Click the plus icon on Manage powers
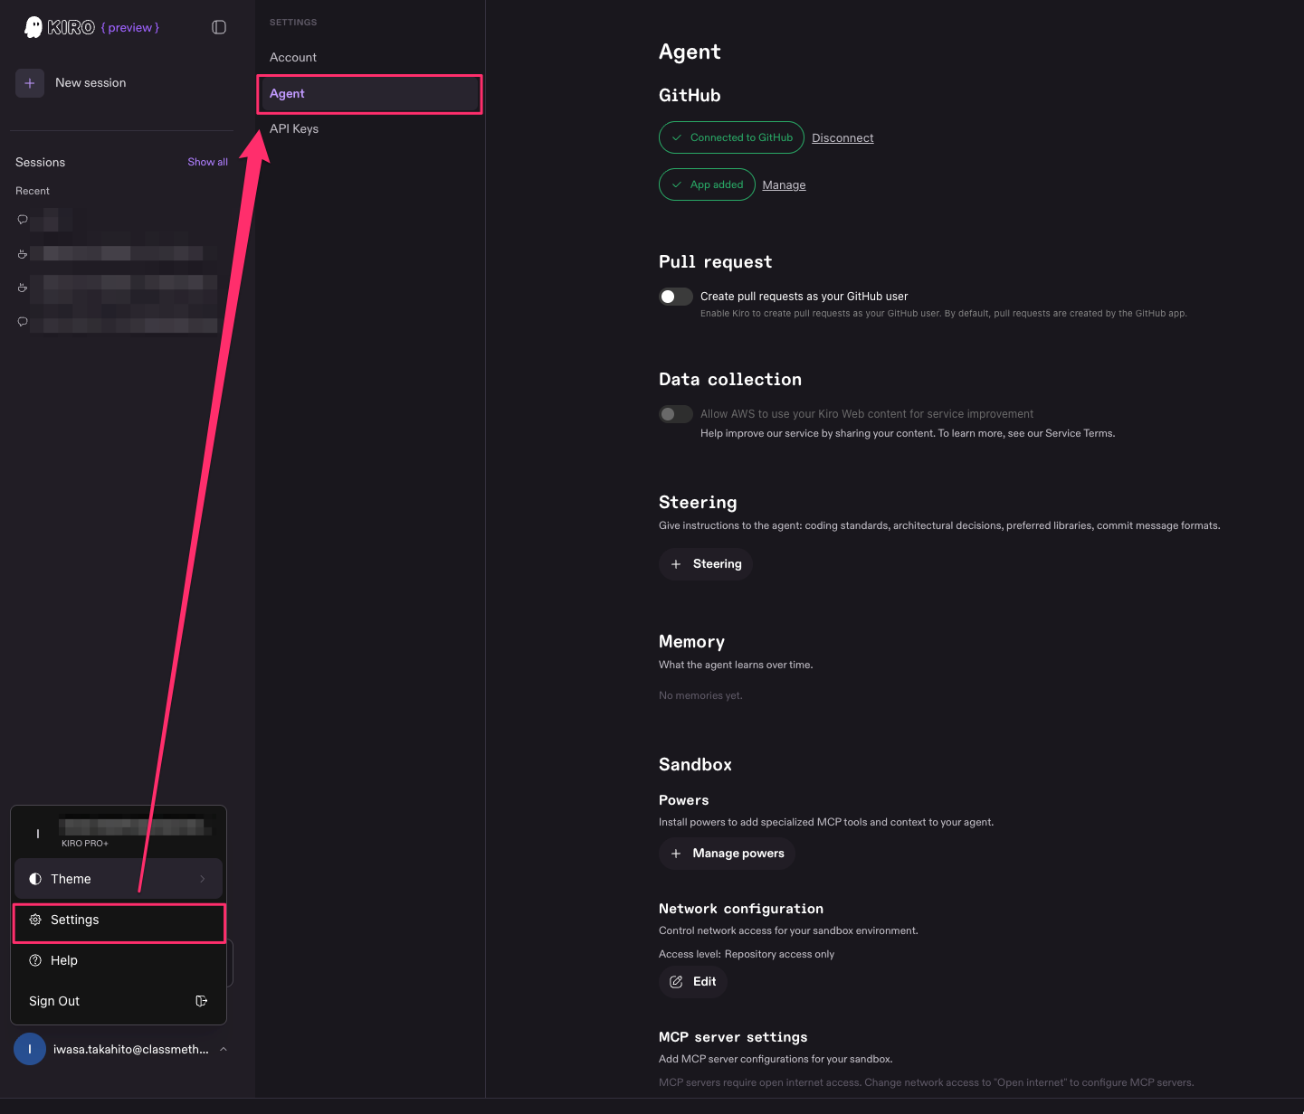 [676, 854]
